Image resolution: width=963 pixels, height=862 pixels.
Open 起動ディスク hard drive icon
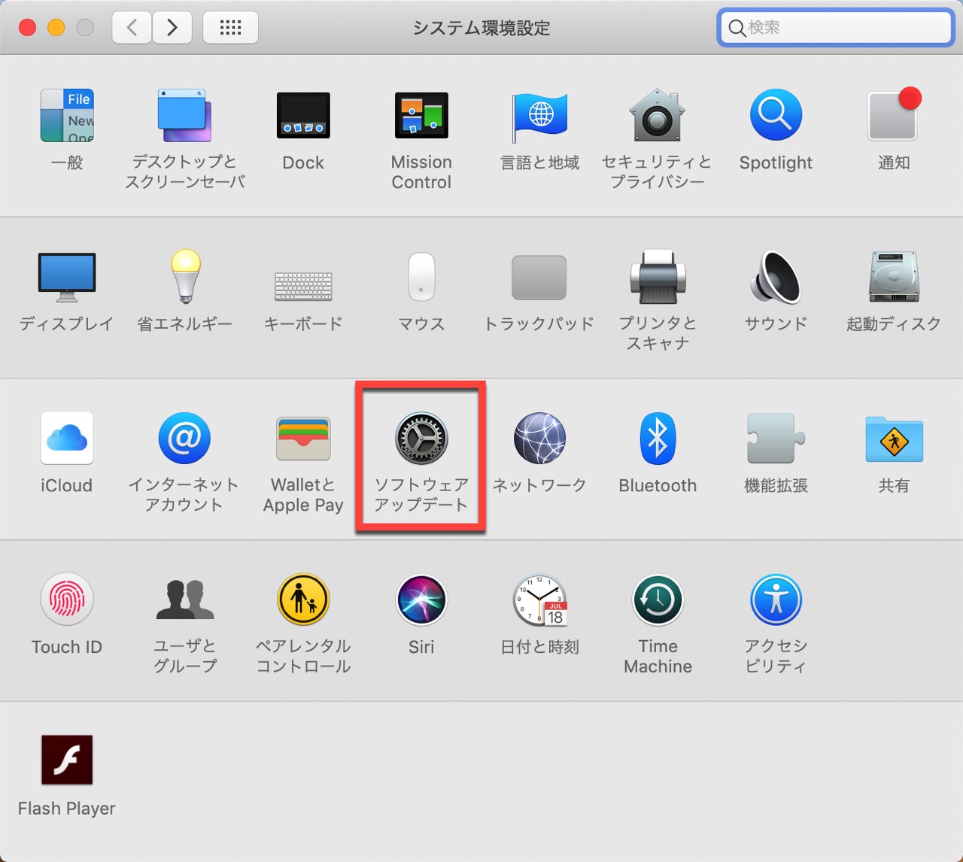pyautogui.click(x=894, y=277)
